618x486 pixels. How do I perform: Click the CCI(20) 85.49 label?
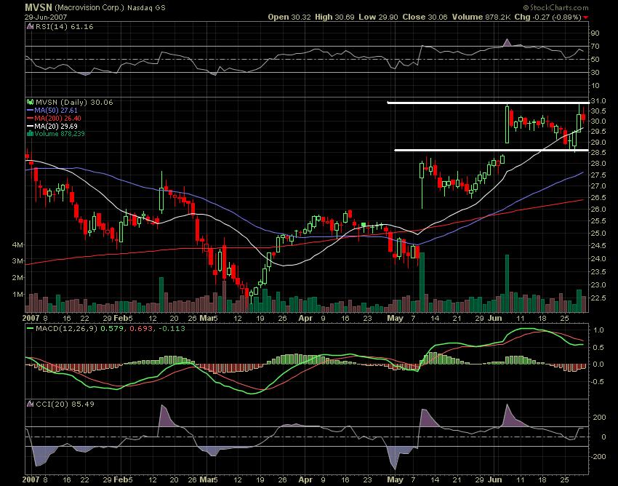(x=65, y=404)
